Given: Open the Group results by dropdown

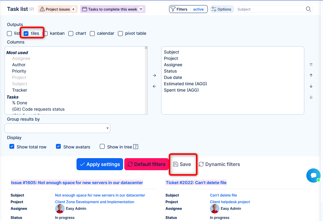Looking at the screenshot, I should [x=57, y=128].
